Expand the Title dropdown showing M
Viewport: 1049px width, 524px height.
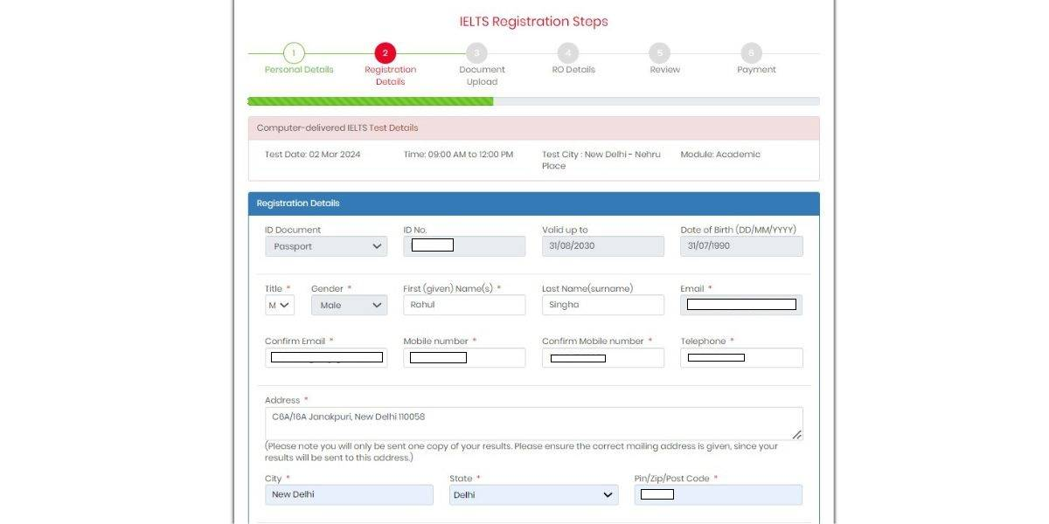[x=280, y=304]
